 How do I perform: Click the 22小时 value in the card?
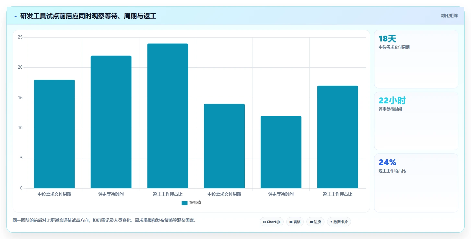[x=392, y=101]
